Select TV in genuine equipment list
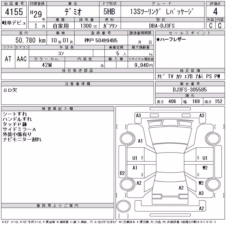 [x=171, y=76]
